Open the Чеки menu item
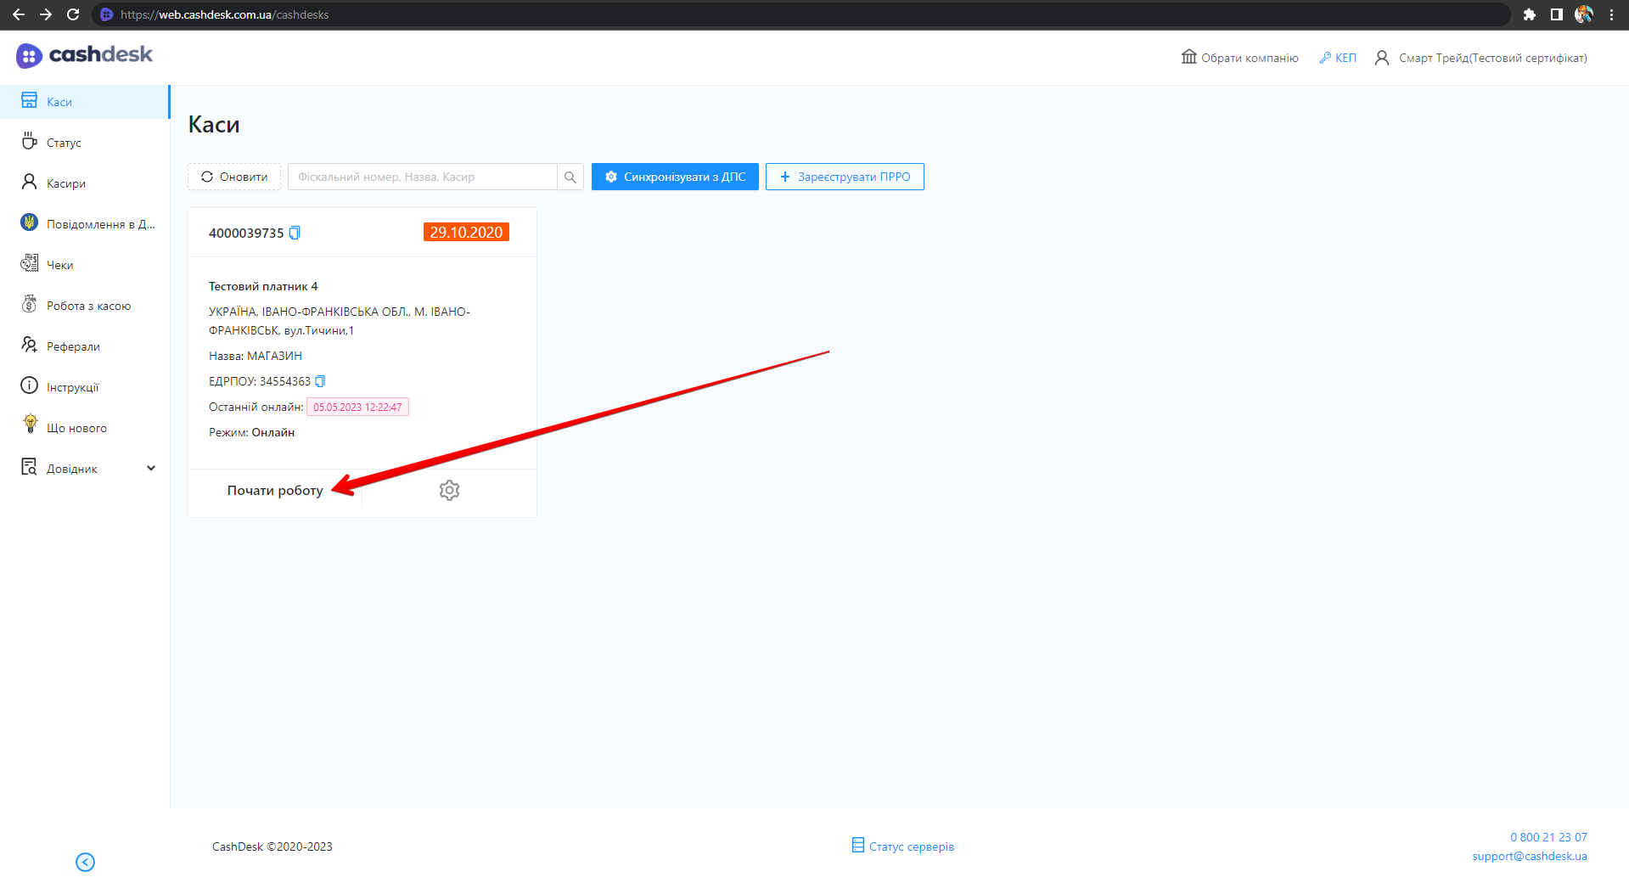The image size is (1629, 883). (x=59, y=265)
